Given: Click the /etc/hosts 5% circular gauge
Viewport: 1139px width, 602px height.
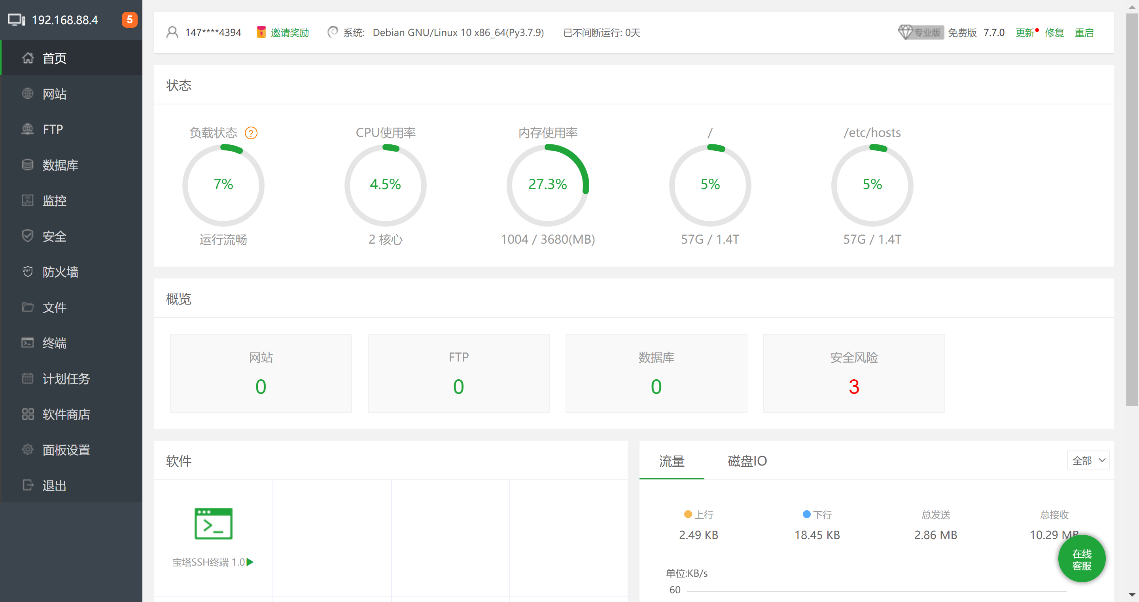Looking at the screenshot, I should click(x=872, y=185).
